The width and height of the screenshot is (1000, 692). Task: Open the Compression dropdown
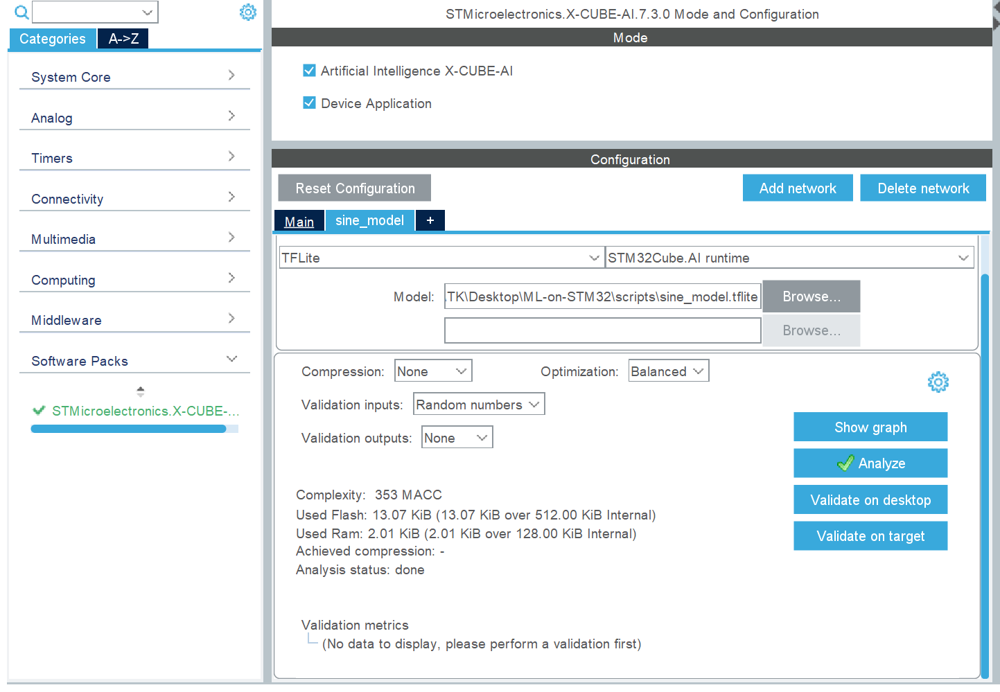(433, 371)
